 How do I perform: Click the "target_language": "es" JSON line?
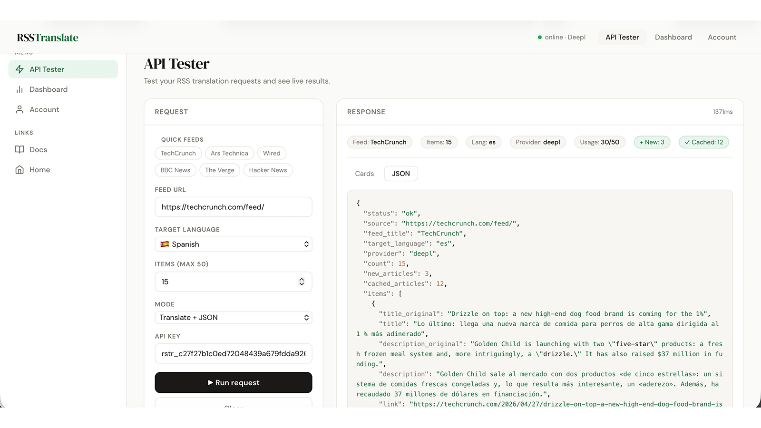(409, 243)
